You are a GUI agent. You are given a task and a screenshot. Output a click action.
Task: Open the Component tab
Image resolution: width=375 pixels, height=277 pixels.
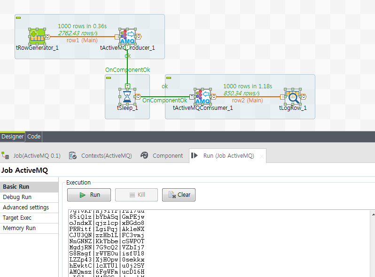pos(167,155)
